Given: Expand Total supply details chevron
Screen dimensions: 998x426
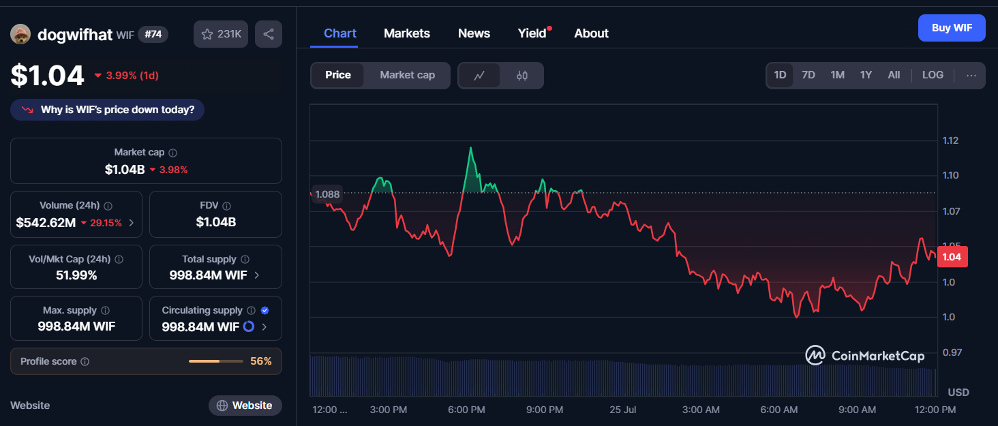Looking at the screenshot, I should [x=256, y=275].
